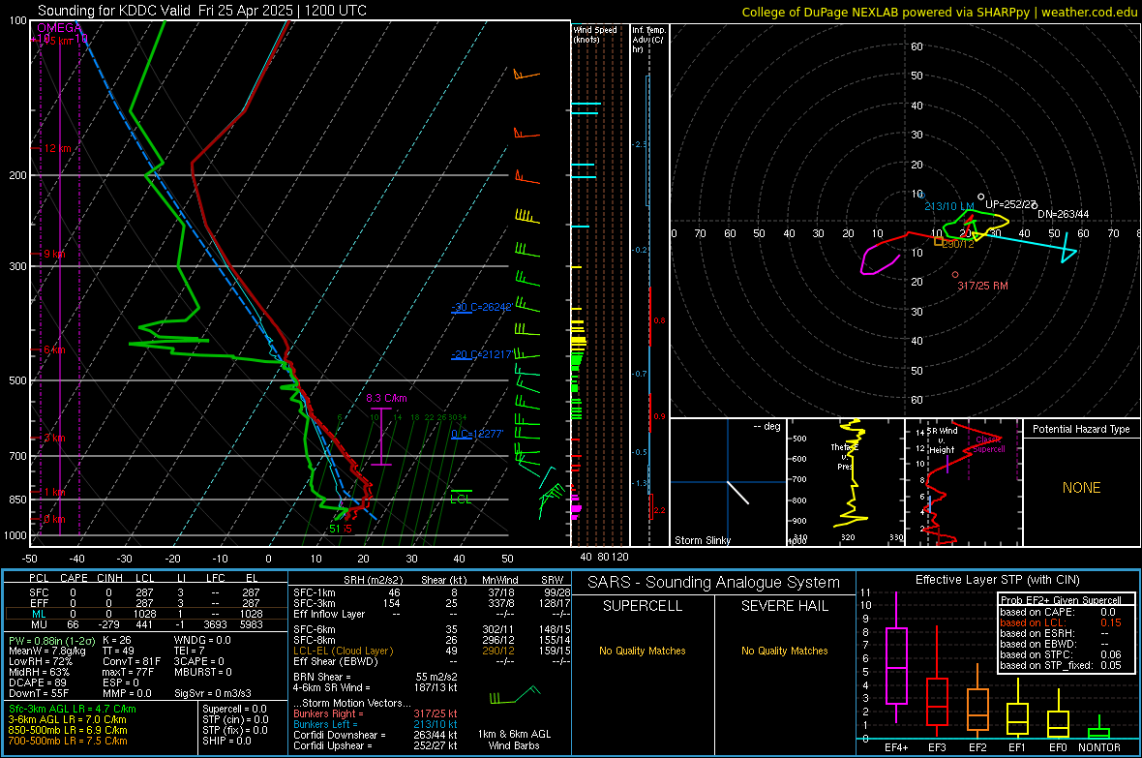
Task: Click the 'SHIP = 0.0' value
Action: (x=226, y=741)
